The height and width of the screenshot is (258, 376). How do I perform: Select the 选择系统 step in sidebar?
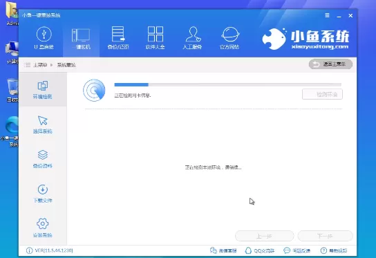pyautogui.click(x=42, y=125)
